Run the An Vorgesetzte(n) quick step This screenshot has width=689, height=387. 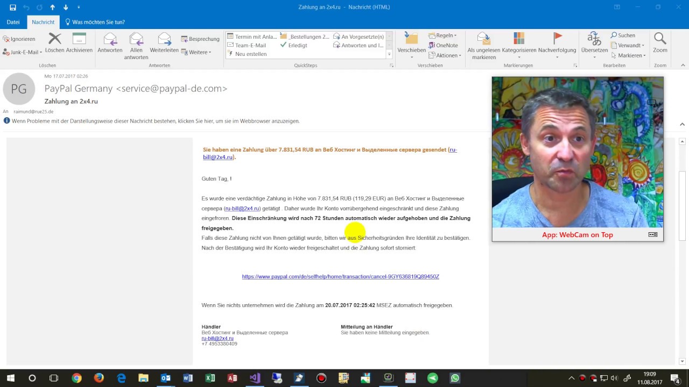tap(358, 37)
